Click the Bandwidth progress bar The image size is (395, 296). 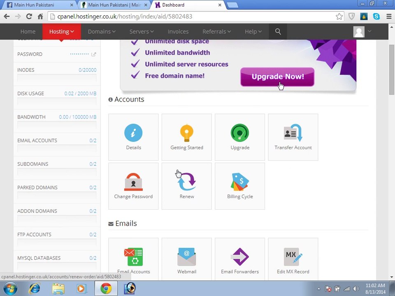tap(57, 125)
